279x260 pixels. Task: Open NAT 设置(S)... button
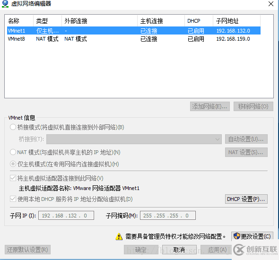point(246,152)
